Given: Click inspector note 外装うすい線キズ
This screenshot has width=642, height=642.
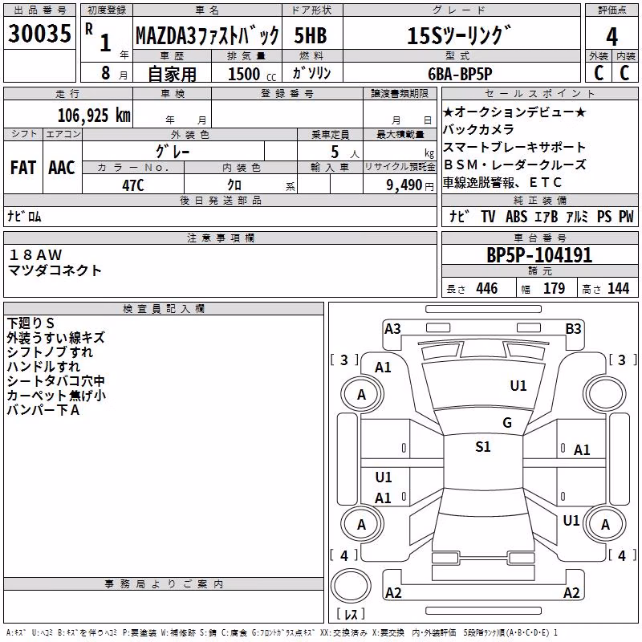Looking at the screenshot, I should tap(56, 337).
